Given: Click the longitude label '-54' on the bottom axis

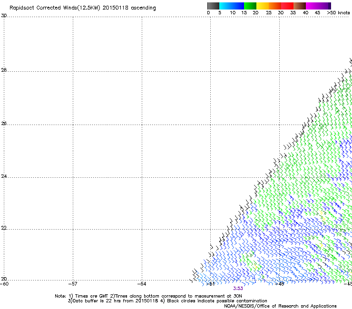Looking at the screenshot, I should coord(142,284).
